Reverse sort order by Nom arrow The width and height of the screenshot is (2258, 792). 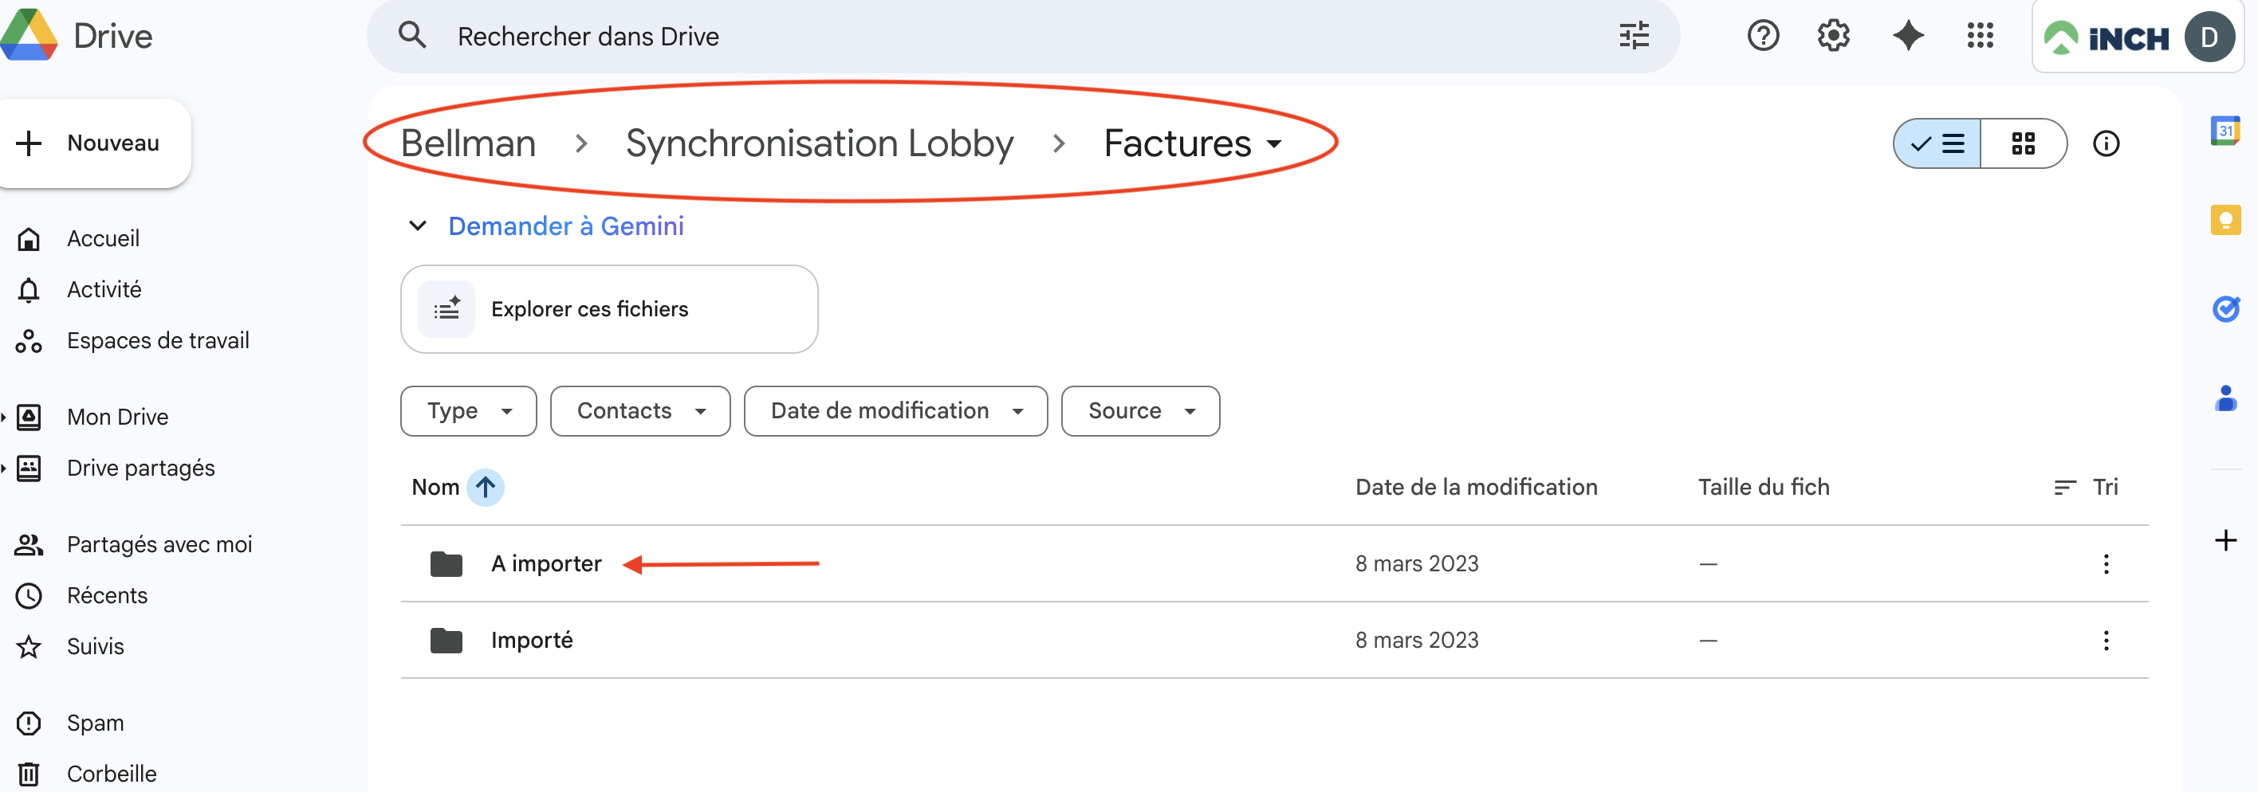pos(485,487)
